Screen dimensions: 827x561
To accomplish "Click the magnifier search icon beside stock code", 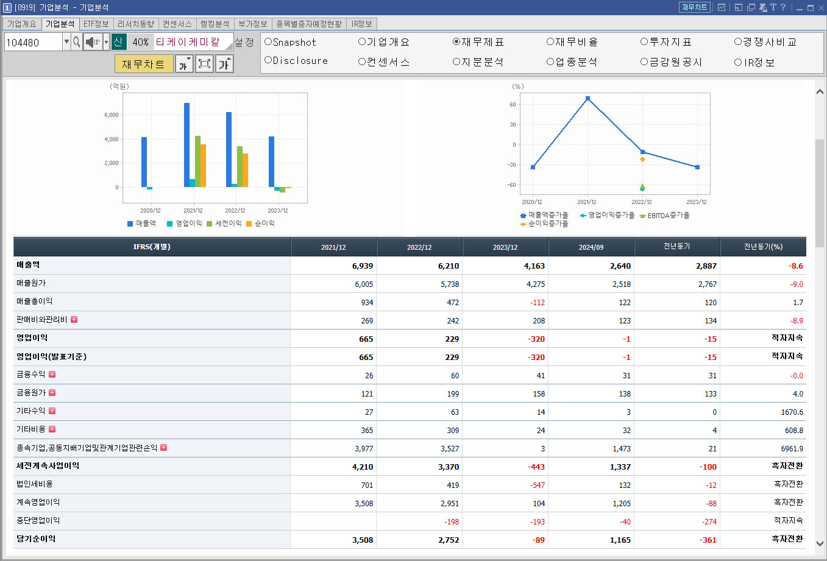I will click(76, 43).
